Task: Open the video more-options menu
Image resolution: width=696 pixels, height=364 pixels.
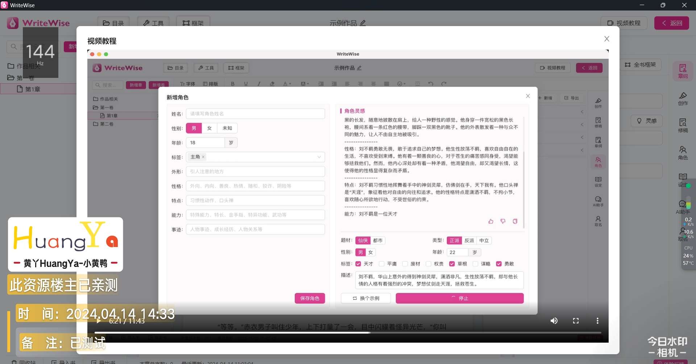Action: pos(597,321)
